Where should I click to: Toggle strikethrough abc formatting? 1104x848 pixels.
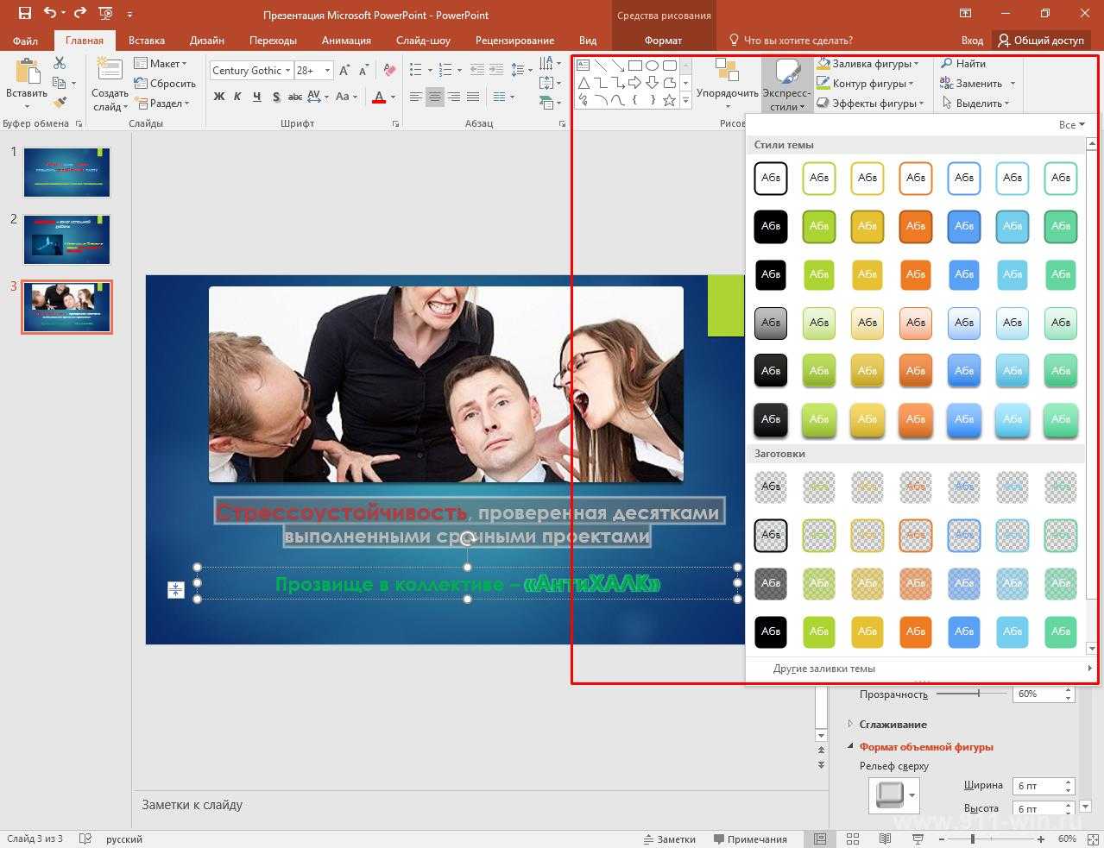coord(294,97)
